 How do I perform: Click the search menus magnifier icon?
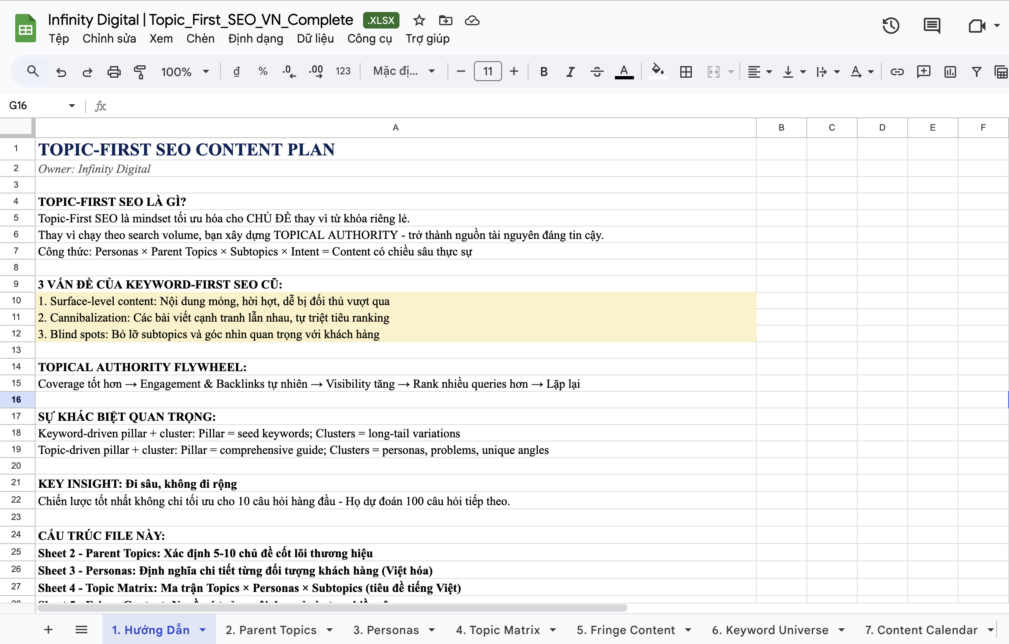coord(33,72)
